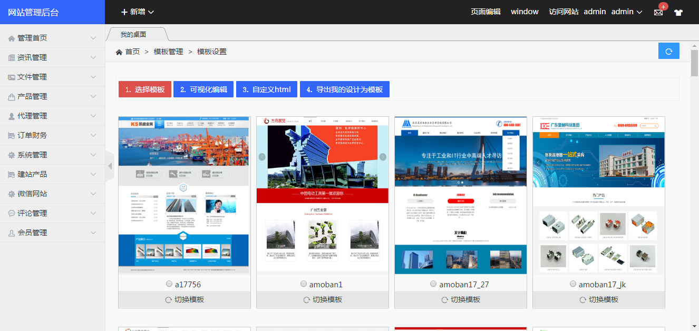Open the 页面编辑 top menu item
Screen dimensions: 699x331
tap(486, 12)
